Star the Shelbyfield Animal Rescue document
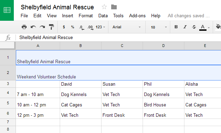The height and width of the screenshot is (133, 221). coord(104,7)
